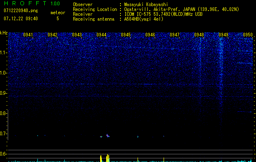Click the kHz axis unit label
256x162 pixels.
[x=4, y=33]
